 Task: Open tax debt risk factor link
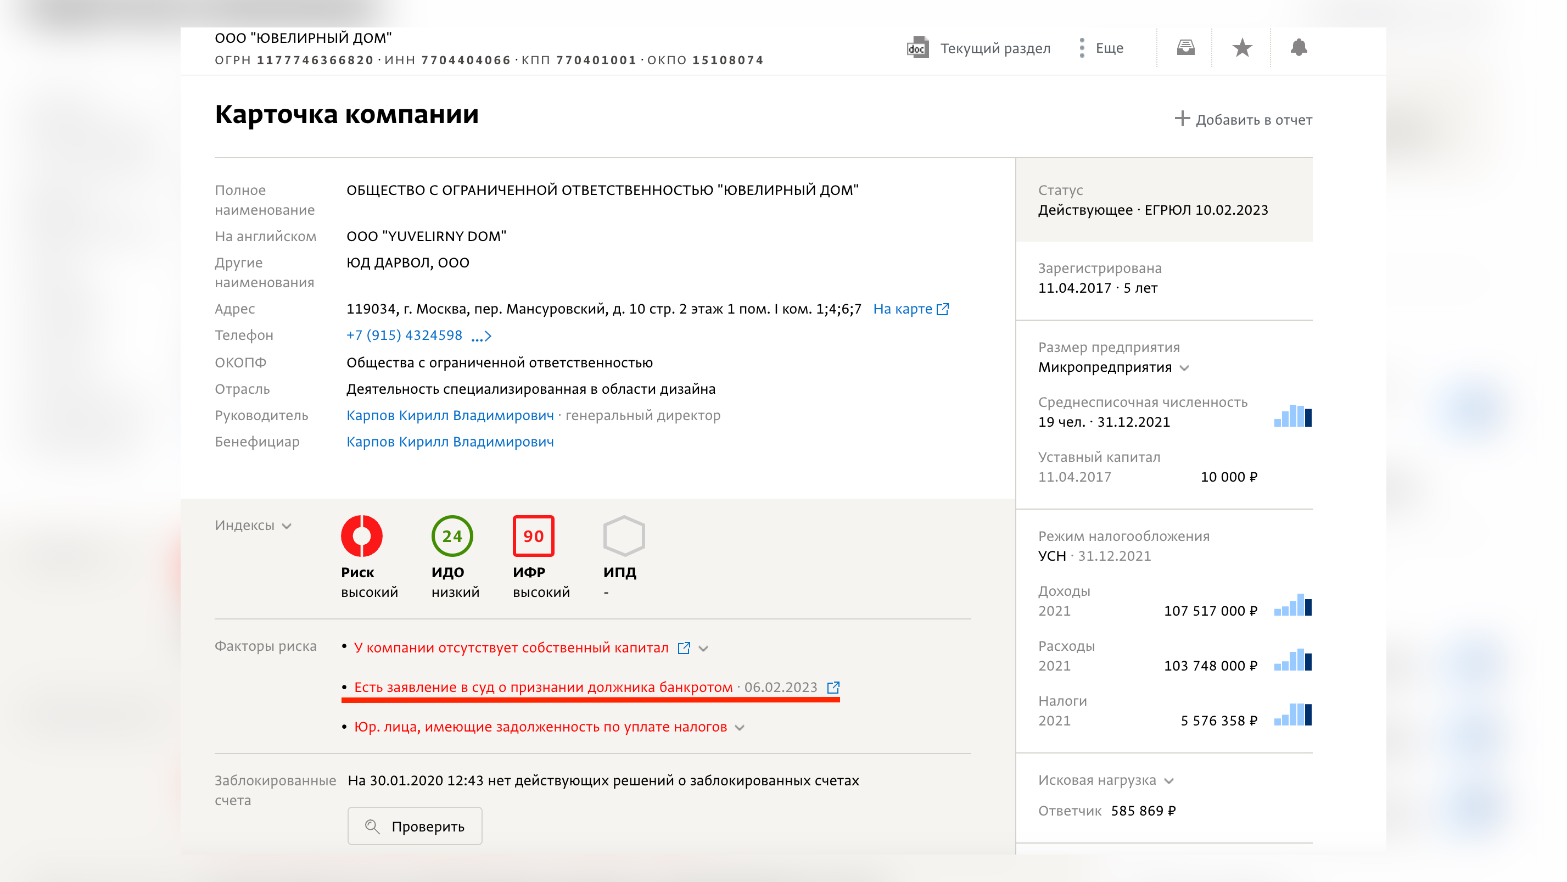tap(541, 727)
